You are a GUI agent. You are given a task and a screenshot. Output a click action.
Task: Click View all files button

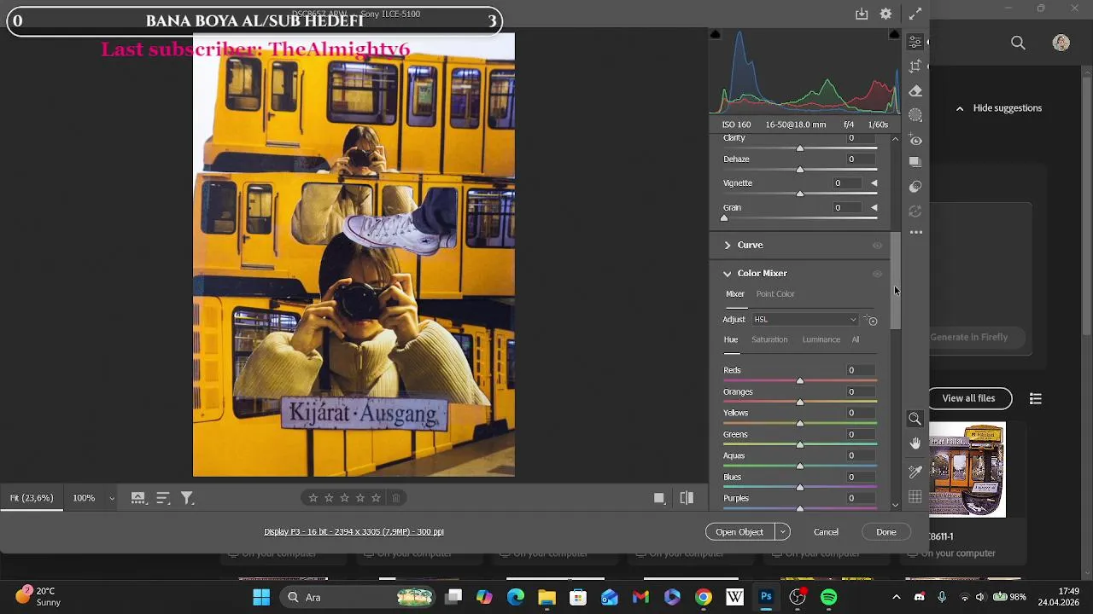pos(968,398)
